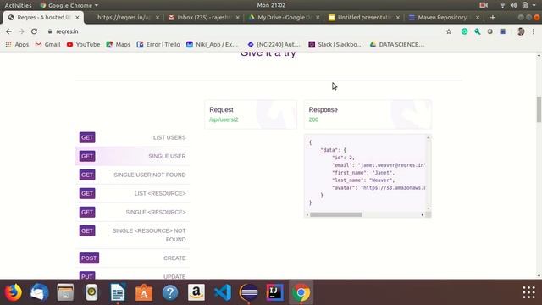
Task: Open the [NC-2240] Aut... bookmark
Action: point(274,45)
